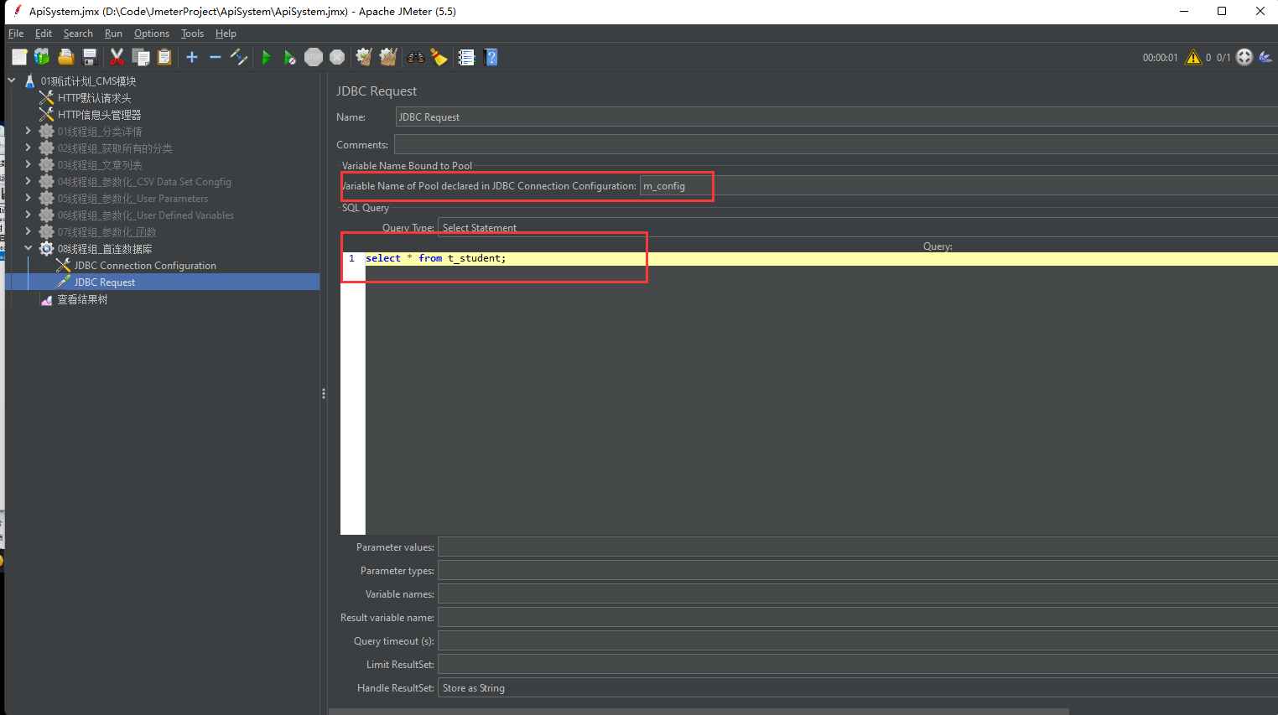Open the Tools menu

pyautogui.click(x=192, y=34)
